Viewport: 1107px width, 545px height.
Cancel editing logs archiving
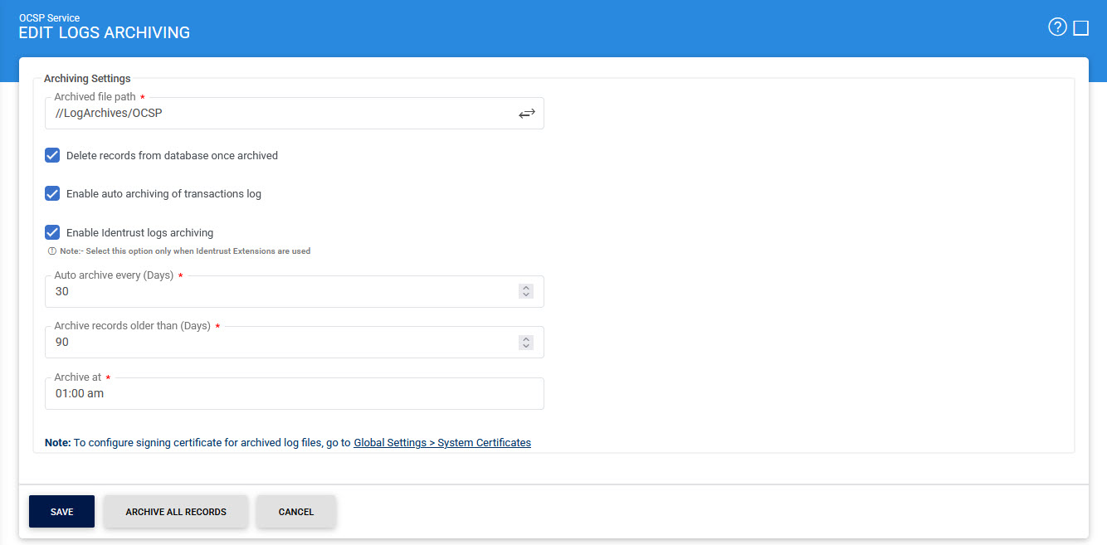[x=296, y=512]
